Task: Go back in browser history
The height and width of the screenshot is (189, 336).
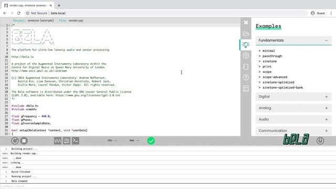Action: (5, 13)
